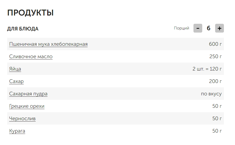Open the Пшеничная мука хлебопекарная link

click(48, 44)
